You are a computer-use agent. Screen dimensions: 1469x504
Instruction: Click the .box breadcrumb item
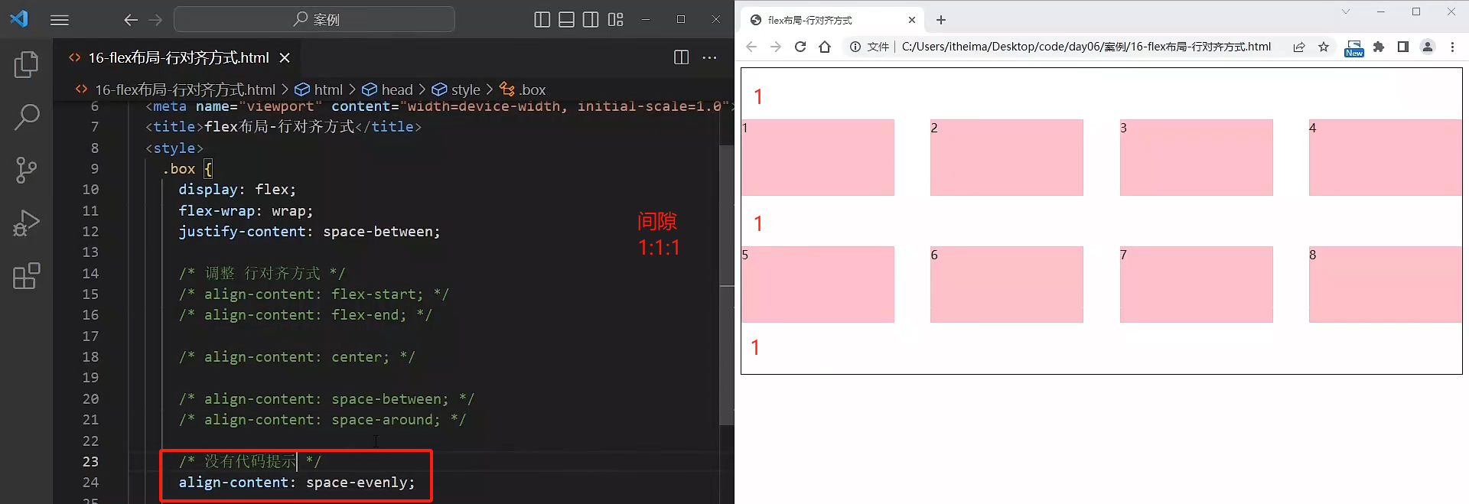pyautogui.click(x=533, y=89)
